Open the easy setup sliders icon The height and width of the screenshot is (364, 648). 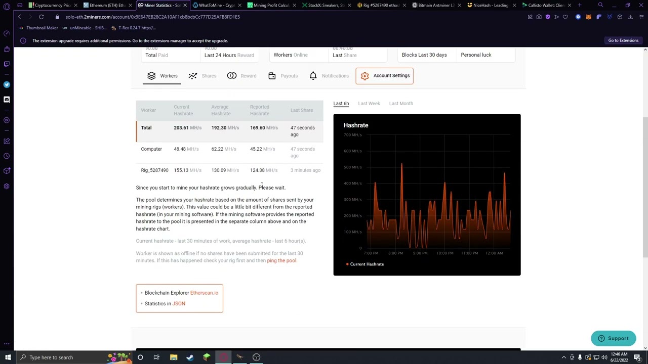pyautogui.click(x=641, y=17)
